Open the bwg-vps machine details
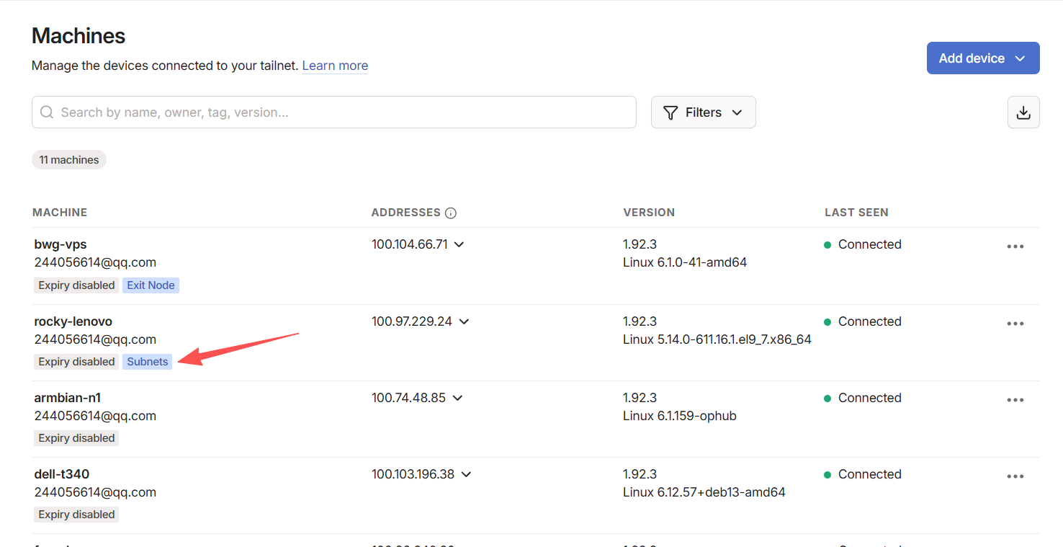The width and height of the screenshot is (1063, 547). pos(60,244)
